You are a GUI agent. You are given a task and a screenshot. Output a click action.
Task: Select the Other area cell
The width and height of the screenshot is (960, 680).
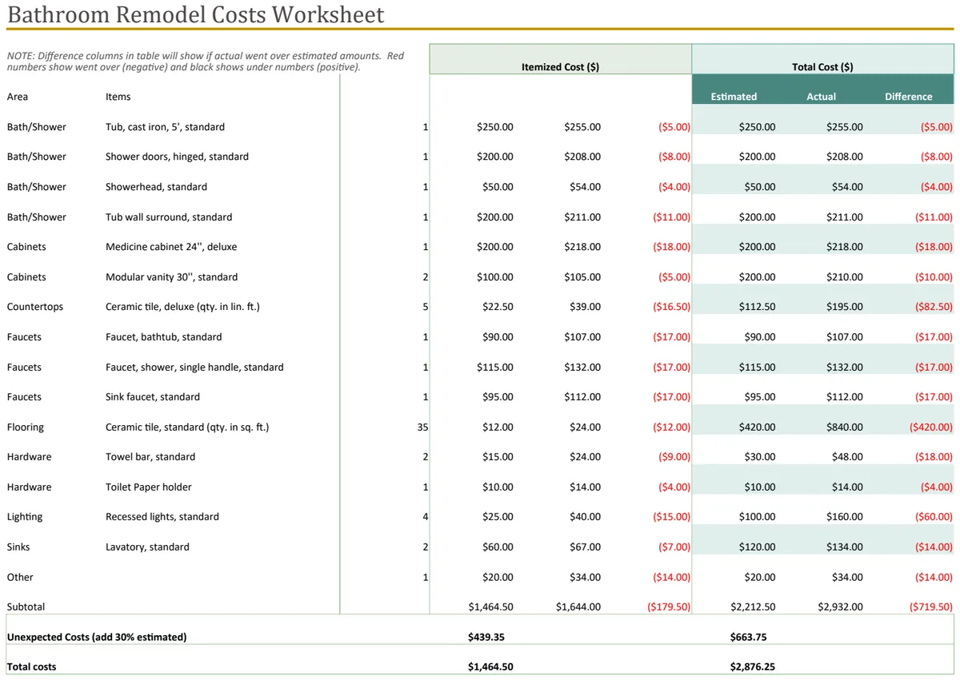pyautogui.click(x=20, y=577)
